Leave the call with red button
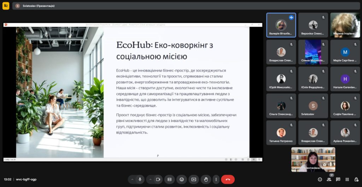The height and width of the screenshot is (187, 362). click(228, 179)
